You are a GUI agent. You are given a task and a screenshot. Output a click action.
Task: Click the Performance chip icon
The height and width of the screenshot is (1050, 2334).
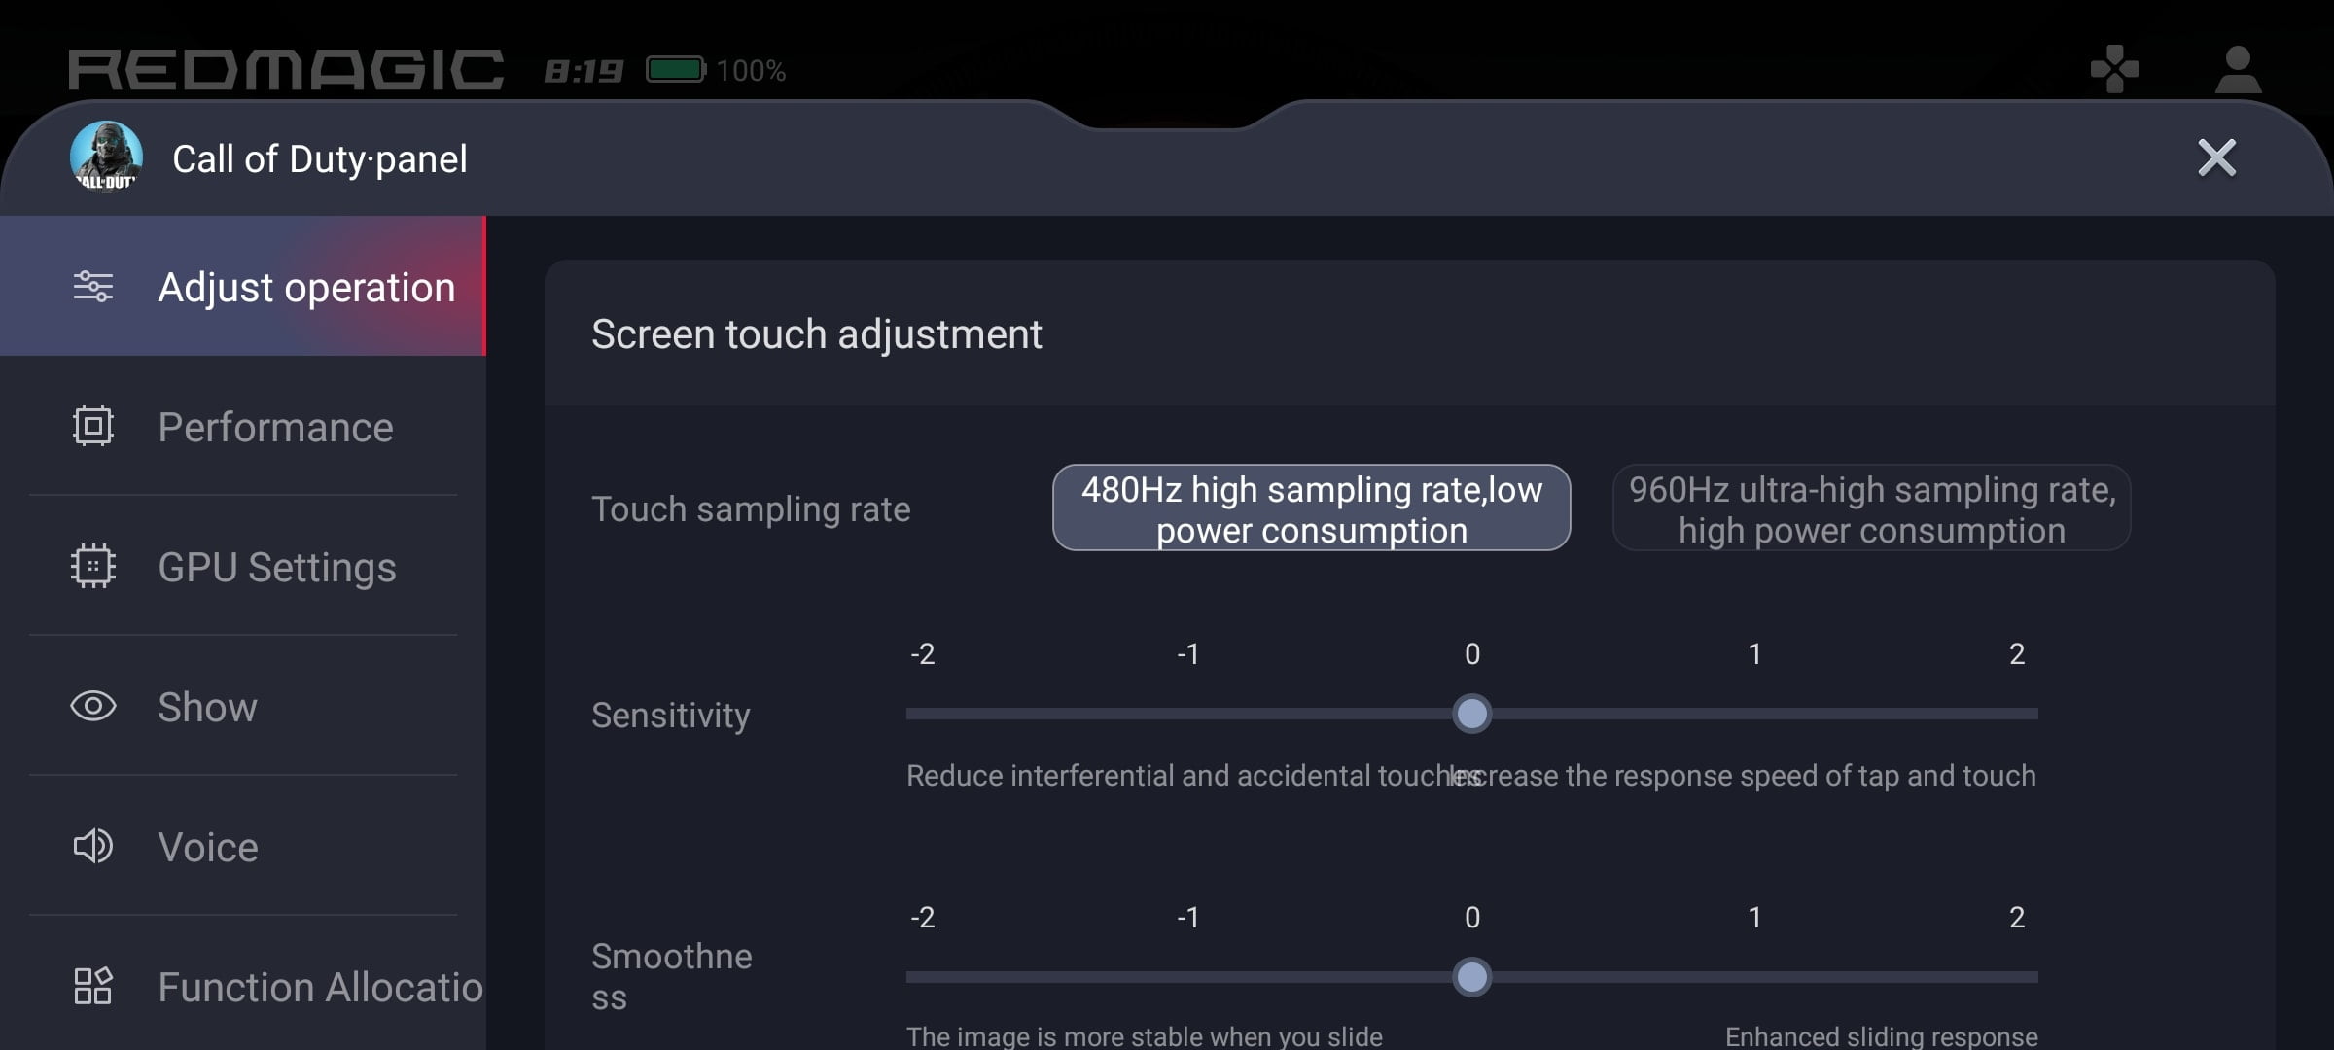point(93,427)
